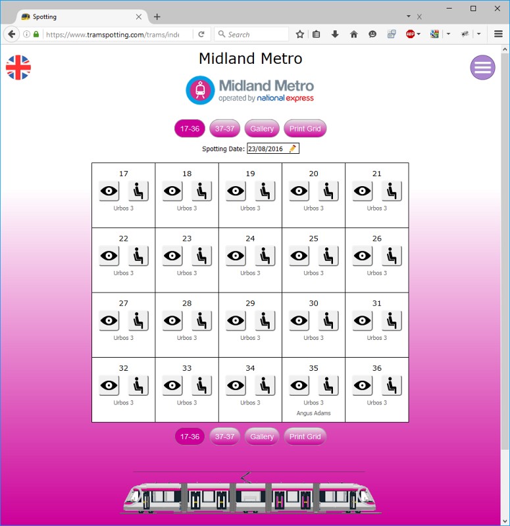Open the list all tabs dropdown
The image size is (510, 526).
click(x=409, y=16)
